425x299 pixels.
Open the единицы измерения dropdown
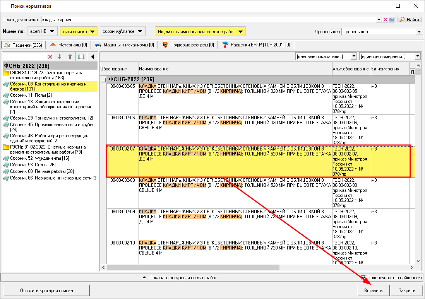point(417,56)
